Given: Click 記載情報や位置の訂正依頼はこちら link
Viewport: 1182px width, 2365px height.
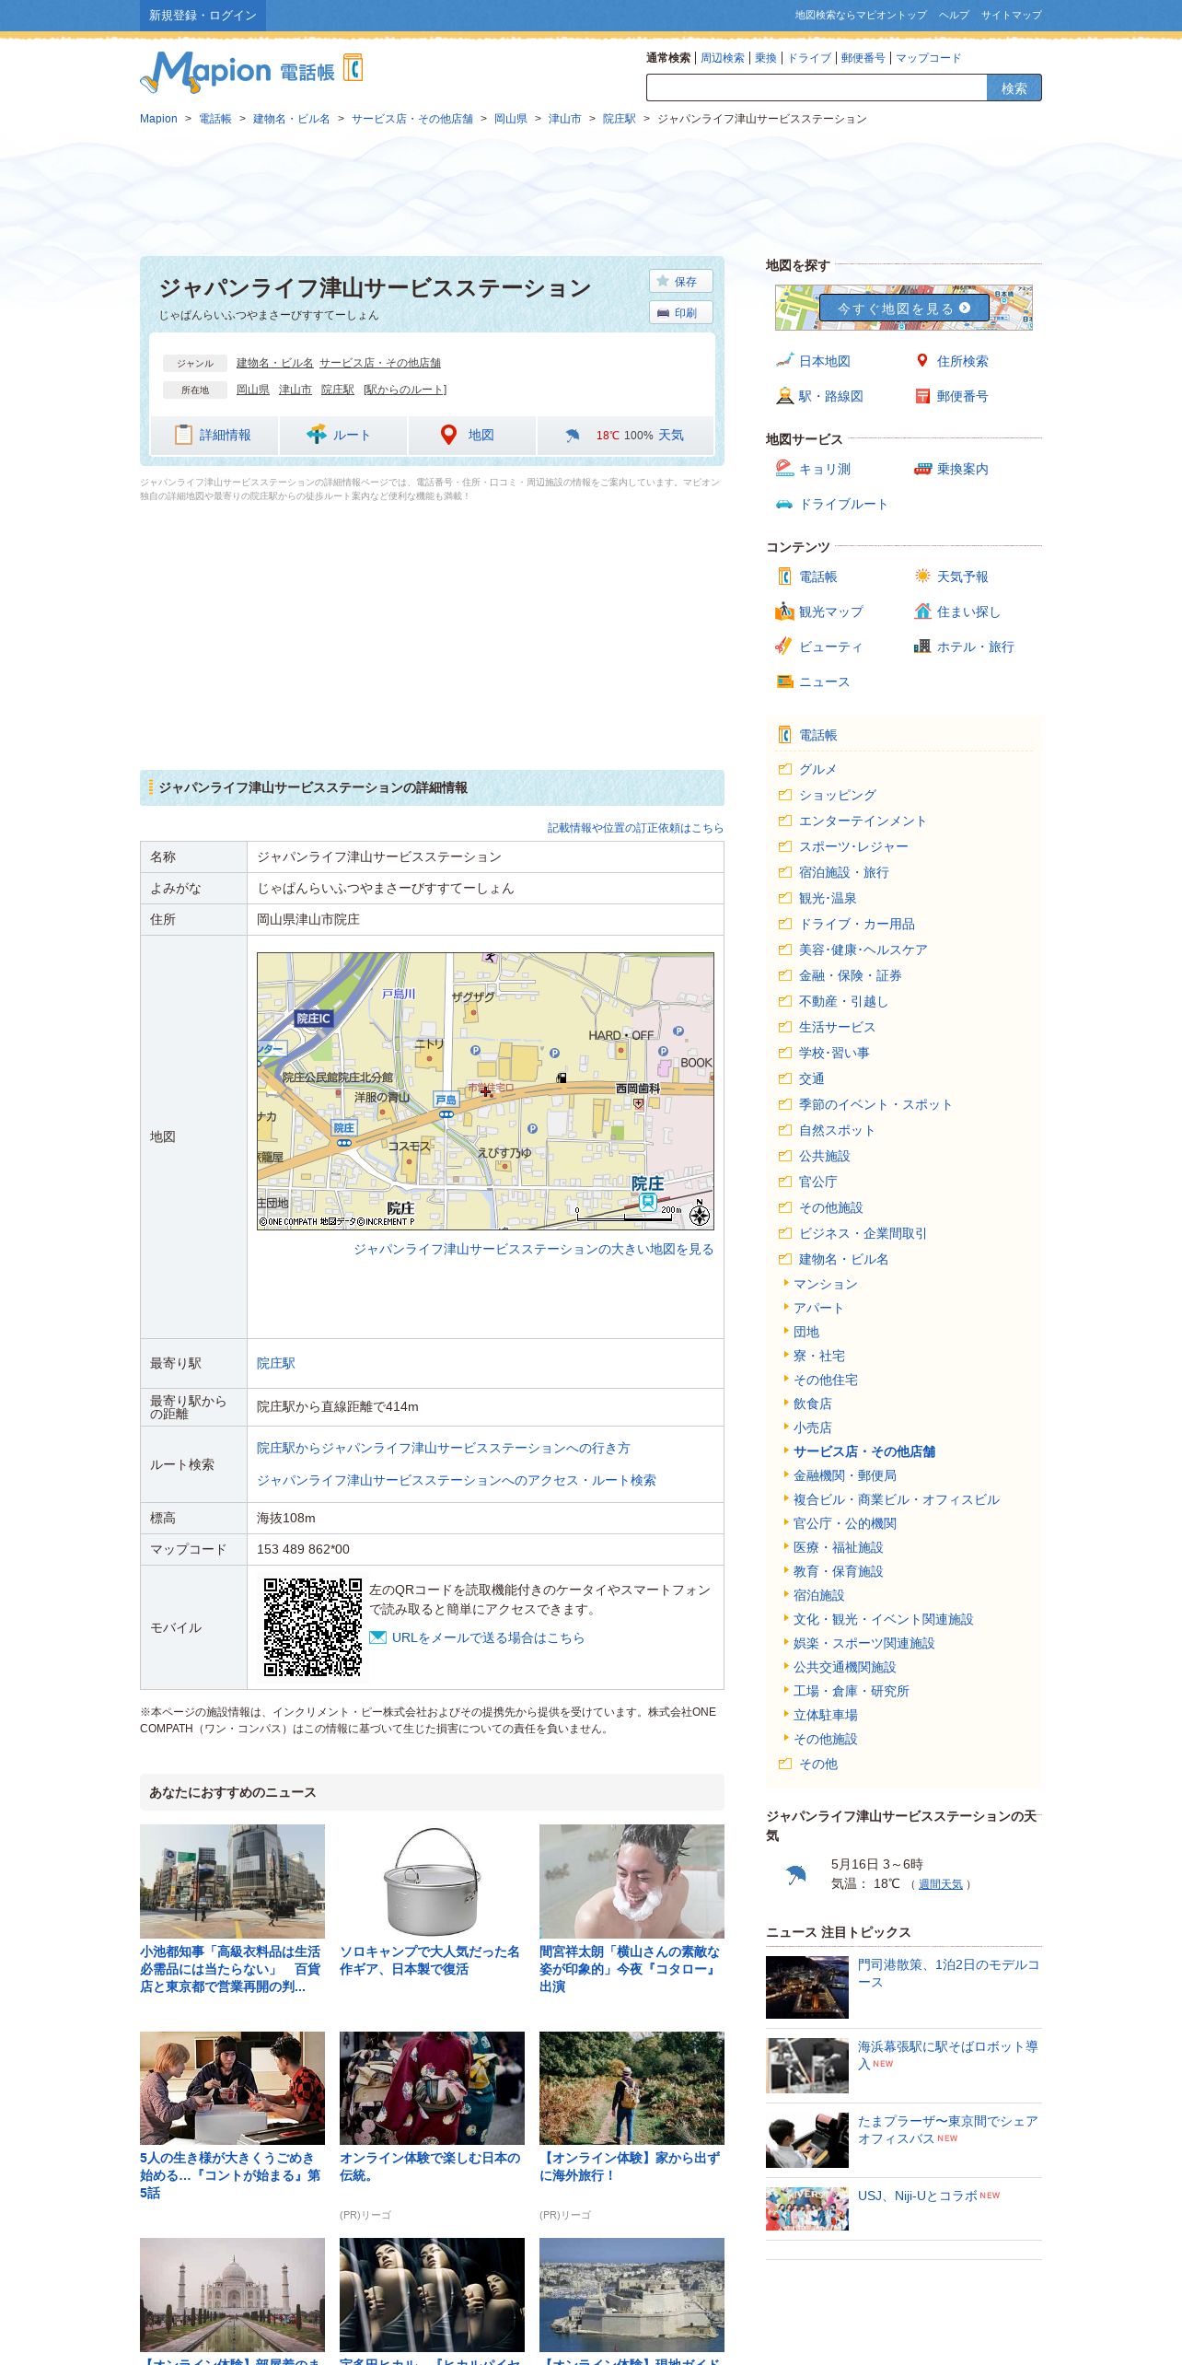Looking at the screenshot, I should (x=635, y=828).
